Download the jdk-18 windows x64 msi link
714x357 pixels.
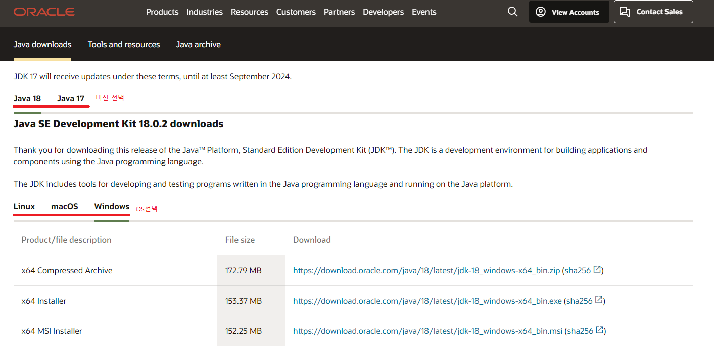click(x=428, y=331)
